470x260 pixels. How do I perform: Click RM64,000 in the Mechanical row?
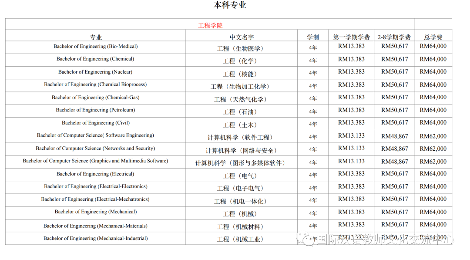(x=433, y=213)
